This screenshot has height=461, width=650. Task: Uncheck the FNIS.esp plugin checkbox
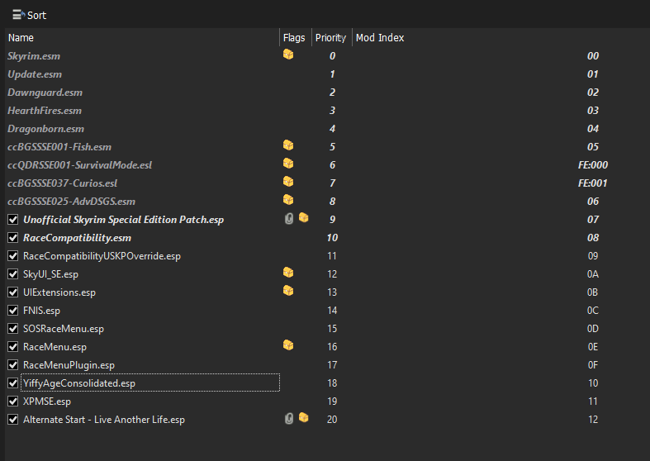tap(13, 311)
